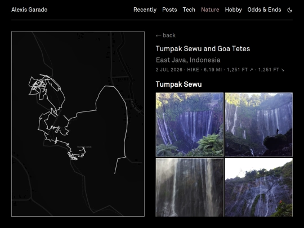Screen dimensions: 304x228
Task: Toggle dark mode moon icon
Action: click(289, 10)
